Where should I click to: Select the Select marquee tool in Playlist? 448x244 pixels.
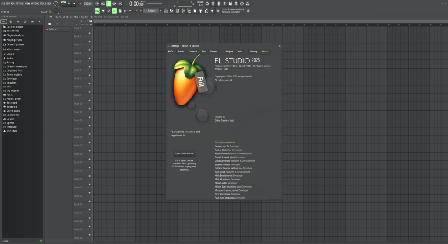[79, 17]
